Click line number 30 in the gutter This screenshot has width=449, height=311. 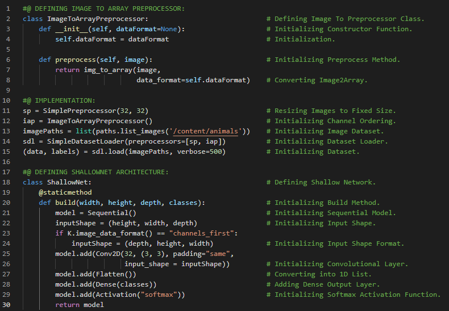(x=9, y=305)
